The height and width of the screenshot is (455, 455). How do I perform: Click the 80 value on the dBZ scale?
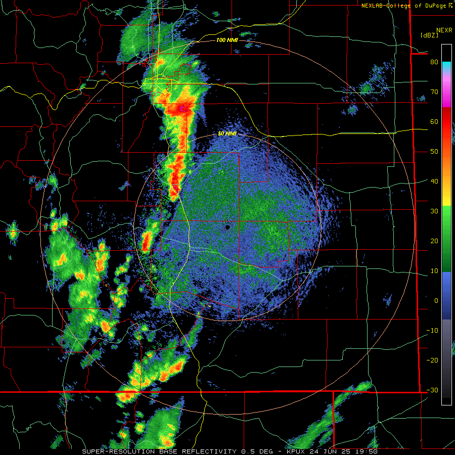[x=434, y=62]
